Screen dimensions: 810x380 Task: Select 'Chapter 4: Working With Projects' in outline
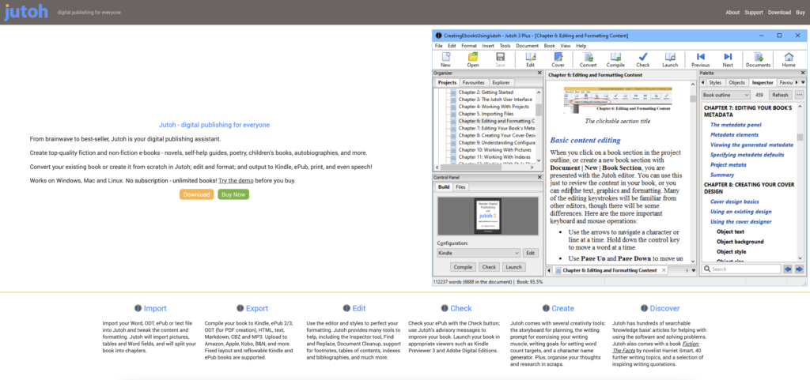[x=493, y=107]
